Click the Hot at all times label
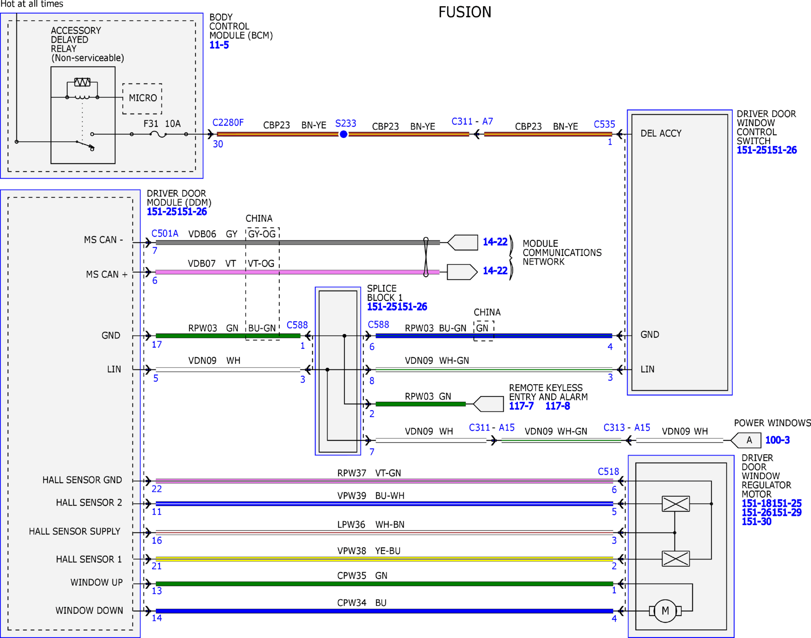 (32, 4)
